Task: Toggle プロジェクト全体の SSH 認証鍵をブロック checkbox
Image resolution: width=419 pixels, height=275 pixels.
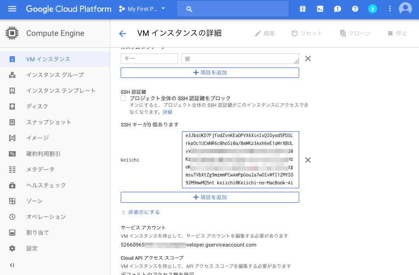Action: (x=123, y=98)
